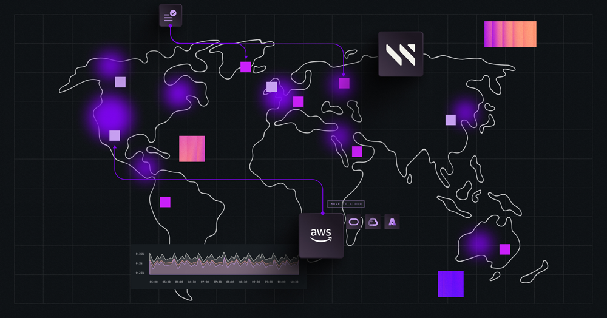Screen dimensions: 607x318
Task: Select the magenta marker in the Middle East
Action: 358,152
